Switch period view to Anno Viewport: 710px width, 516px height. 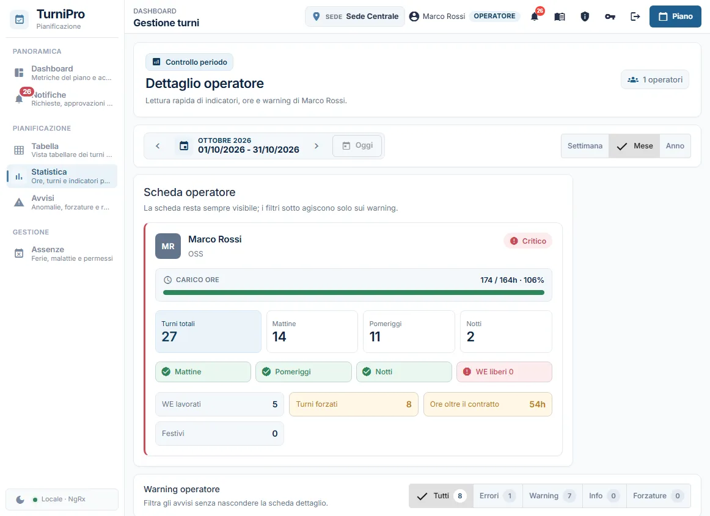point(675,146)
